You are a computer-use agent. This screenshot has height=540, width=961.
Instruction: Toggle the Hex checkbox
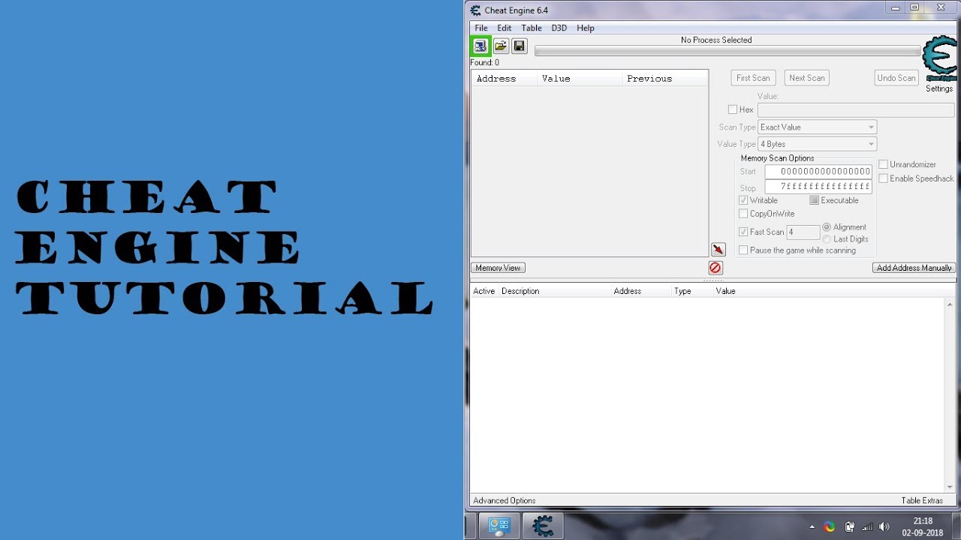(733, 109)
